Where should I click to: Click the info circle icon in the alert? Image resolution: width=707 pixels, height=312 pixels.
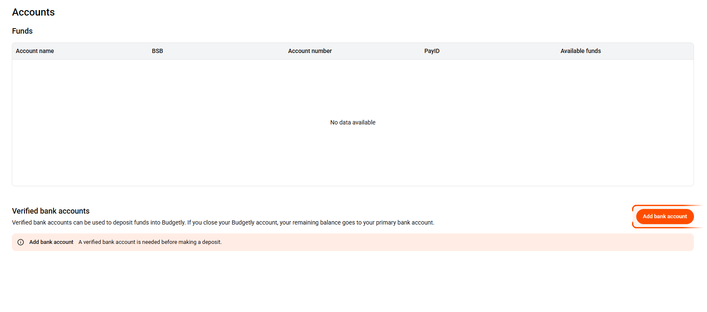click(x=21, y=242)
